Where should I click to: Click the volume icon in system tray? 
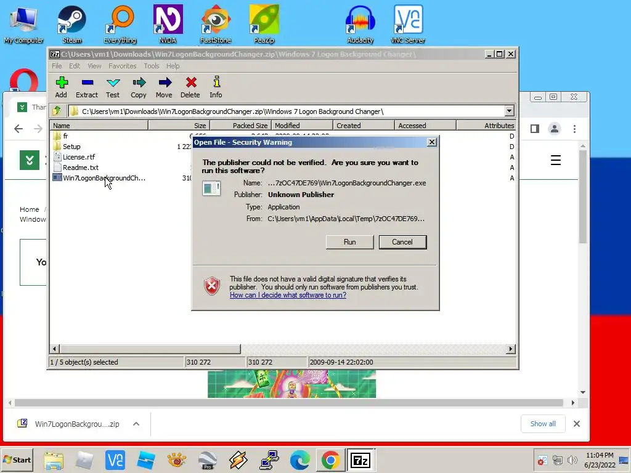572,459
